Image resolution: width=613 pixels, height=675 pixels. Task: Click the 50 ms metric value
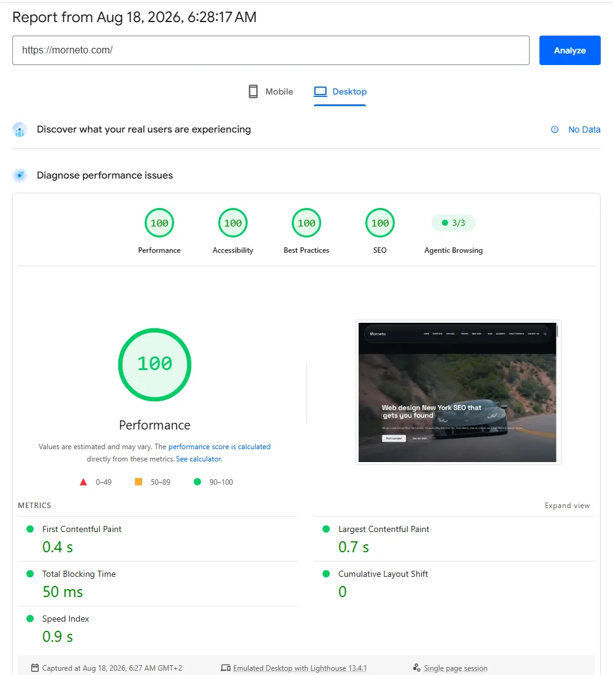pos(63,592)
